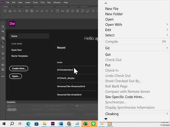Open Excel from the taskbar

(x=85, y=124)
